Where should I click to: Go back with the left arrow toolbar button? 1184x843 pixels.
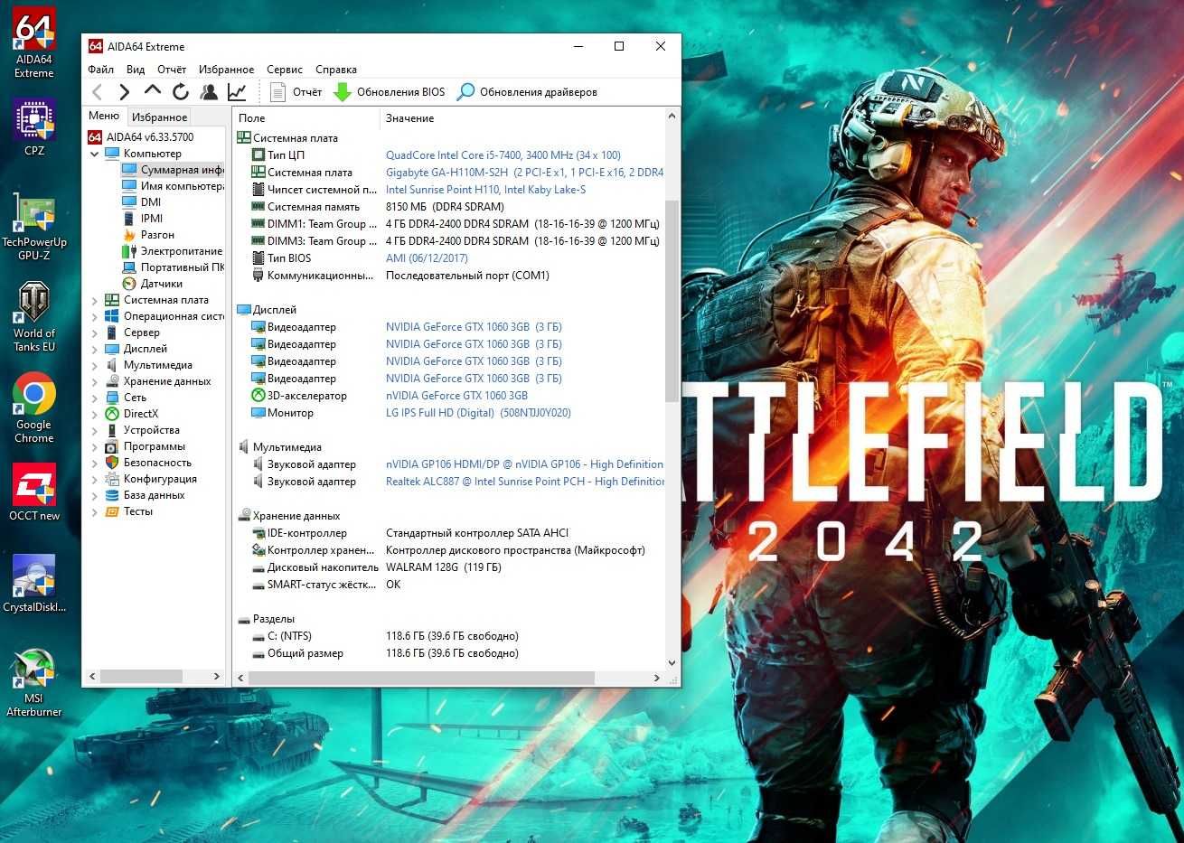coord(98,91)
